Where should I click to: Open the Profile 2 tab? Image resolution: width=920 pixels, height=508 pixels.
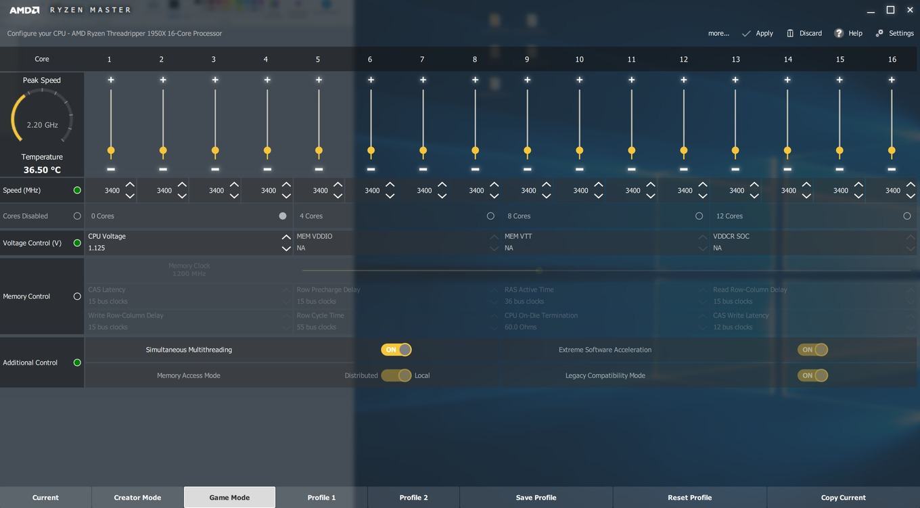tap(413, 497)
